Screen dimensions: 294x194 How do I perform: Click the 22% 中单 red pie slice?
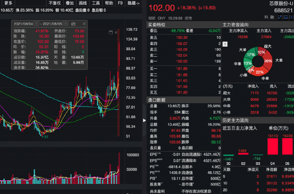tap(260, 72)
